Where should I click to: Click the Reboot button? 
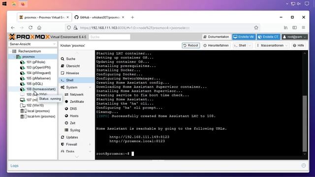click(191, 46)
